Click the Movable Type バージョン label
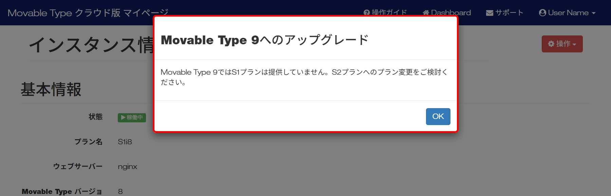611x196 pixels. coord(62,192)
